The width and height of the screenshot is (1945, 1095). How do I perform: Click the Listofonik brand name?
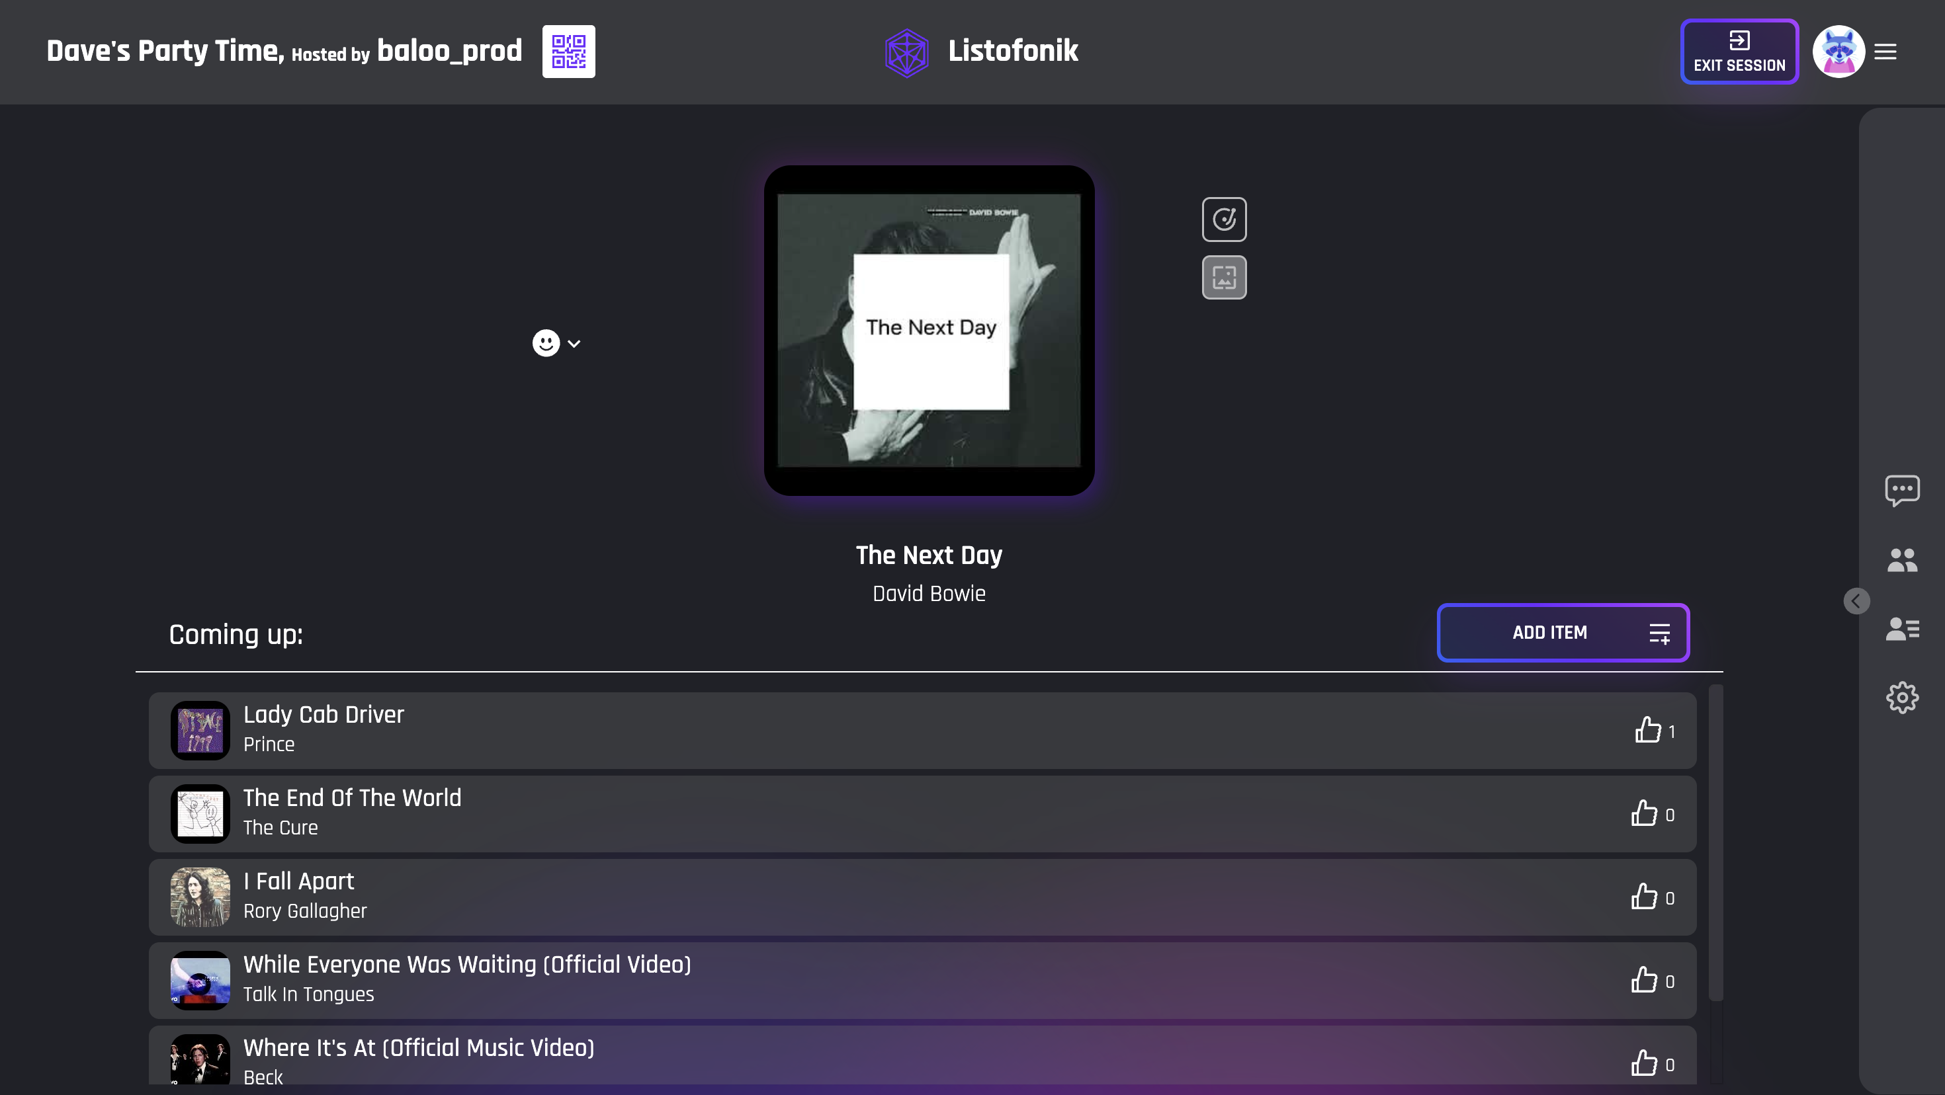(1012, 50)
